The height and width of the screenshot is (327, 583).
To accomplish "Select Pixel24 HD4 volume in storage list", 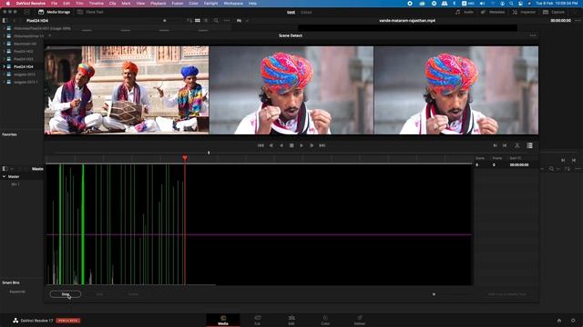I will (x=23, y=66).
